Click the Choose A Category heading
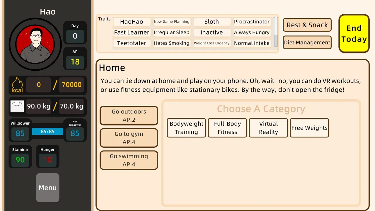 coord(261,109)
